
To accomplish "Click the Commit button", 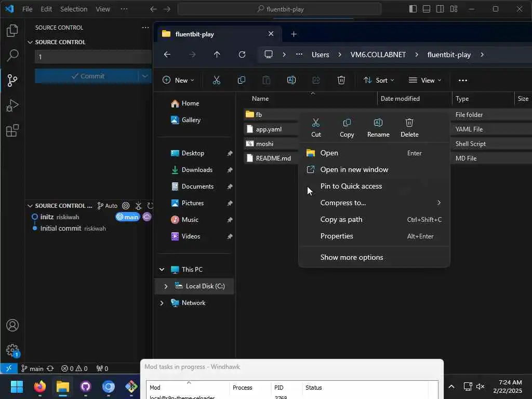I will click(x=87, y=76).
